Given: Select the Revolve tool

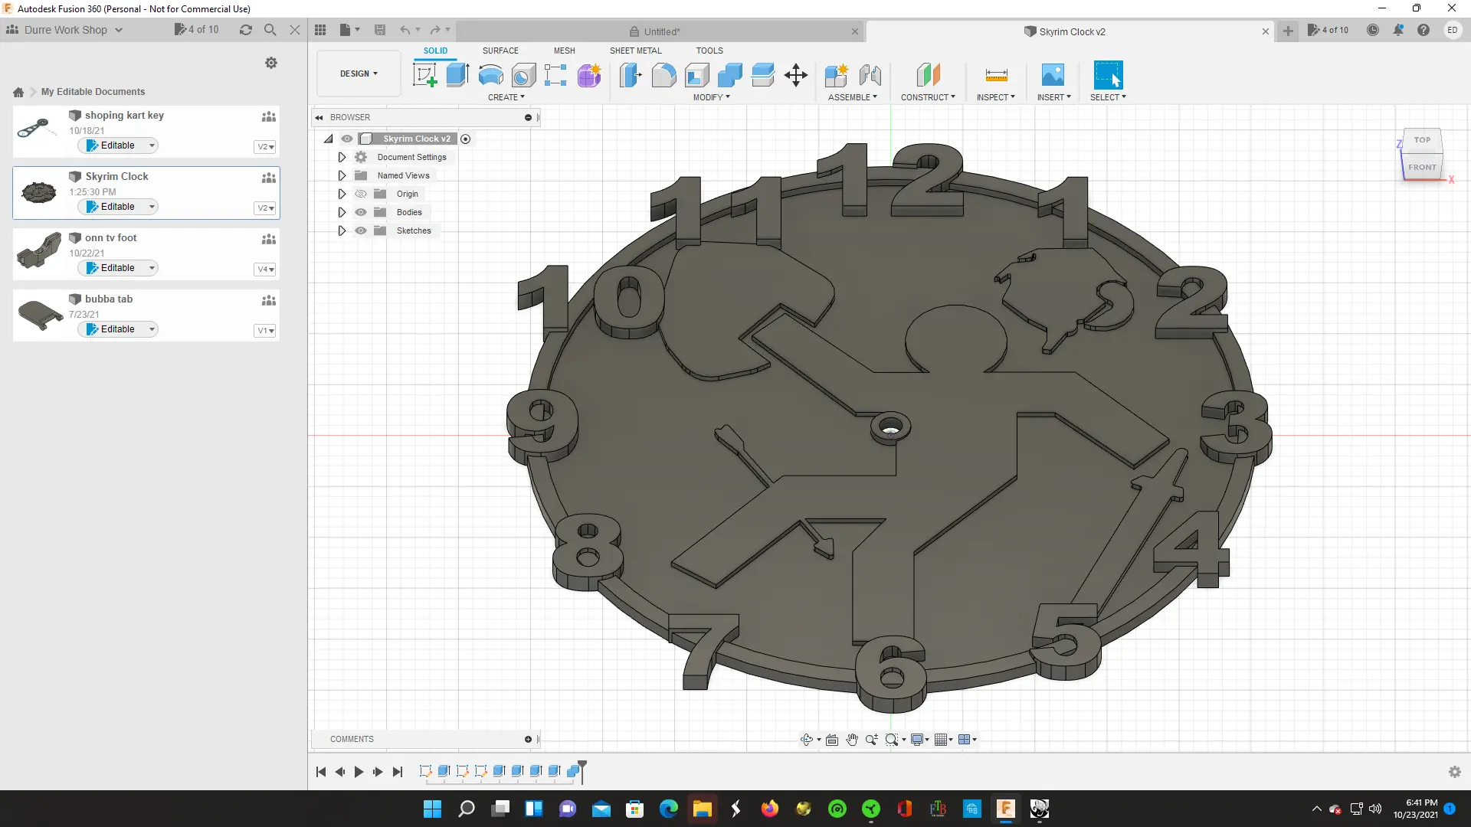Looking at the screenshot, I should [x=490, y=75].
